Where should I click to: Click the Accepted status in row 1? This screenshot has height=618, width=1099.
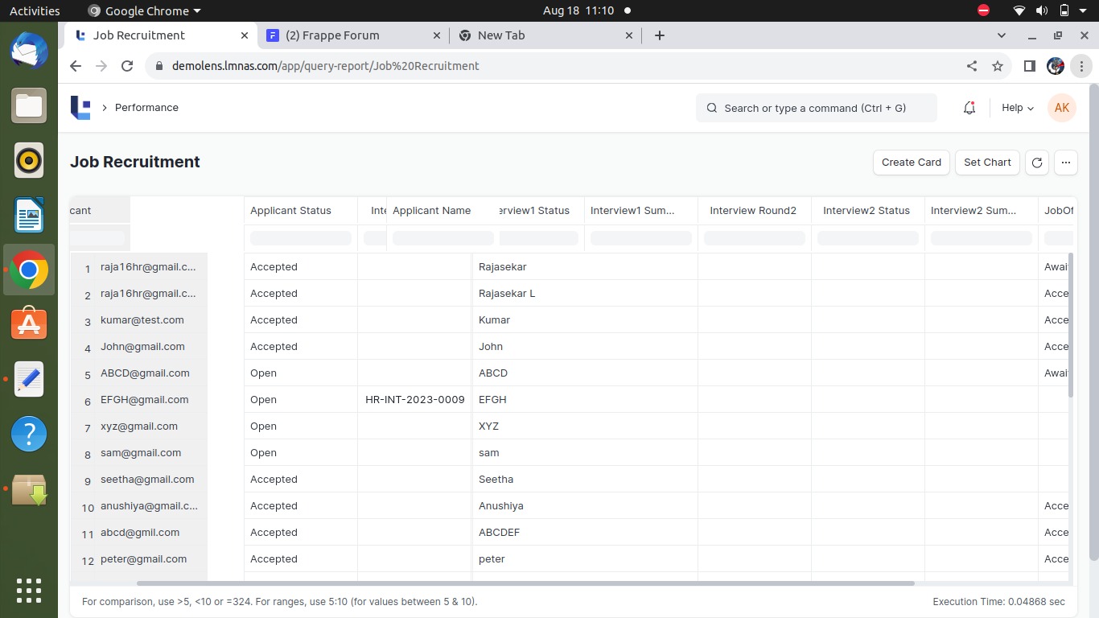[x=301, y=267]
